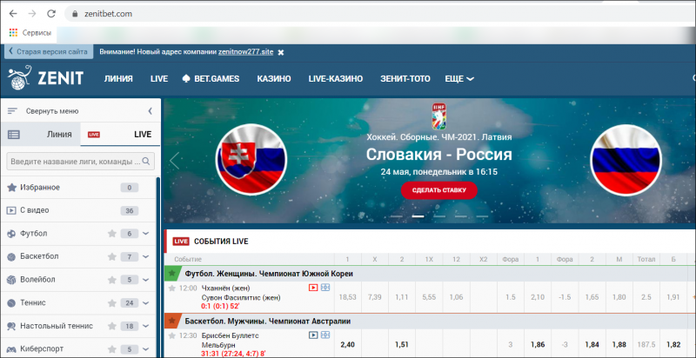This screenshot has height=358, width=696.
Task: Favorite Баскетбол with star toggle
Action: pyautogui.click(x=112, y=256)
